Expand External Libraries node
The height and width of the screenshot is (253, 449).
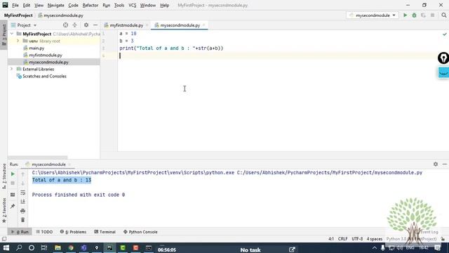pos(12,69)
